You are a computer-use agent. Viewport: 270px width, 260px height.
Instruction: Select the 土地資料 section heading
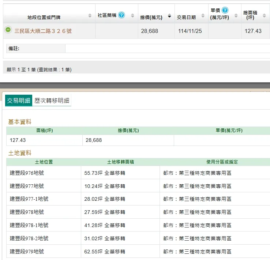[20, 153]
